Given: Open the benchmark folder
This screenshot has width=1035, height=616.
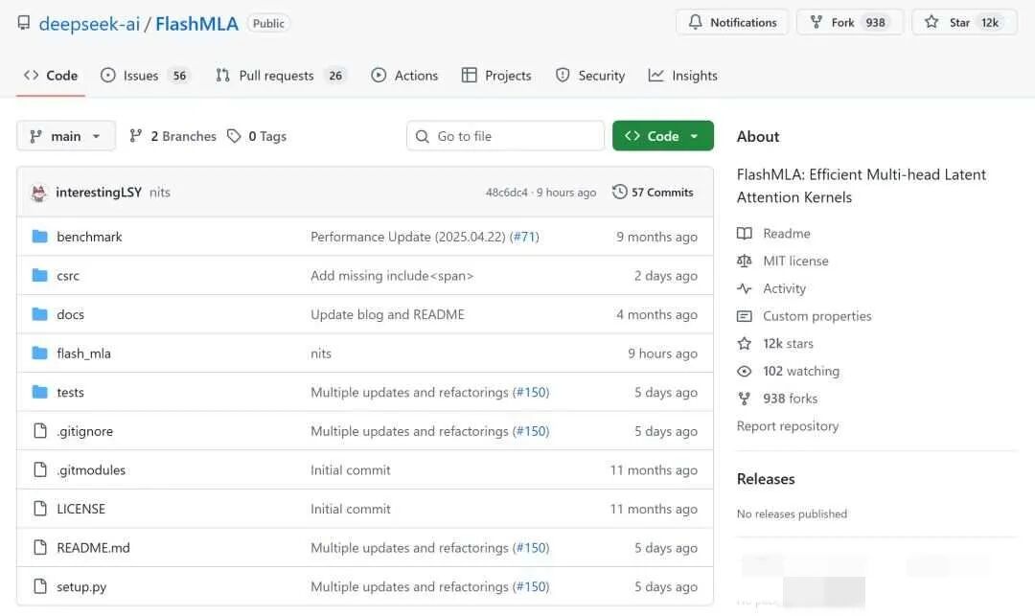Looking at the screenshot, I should [x=89, y=237].
